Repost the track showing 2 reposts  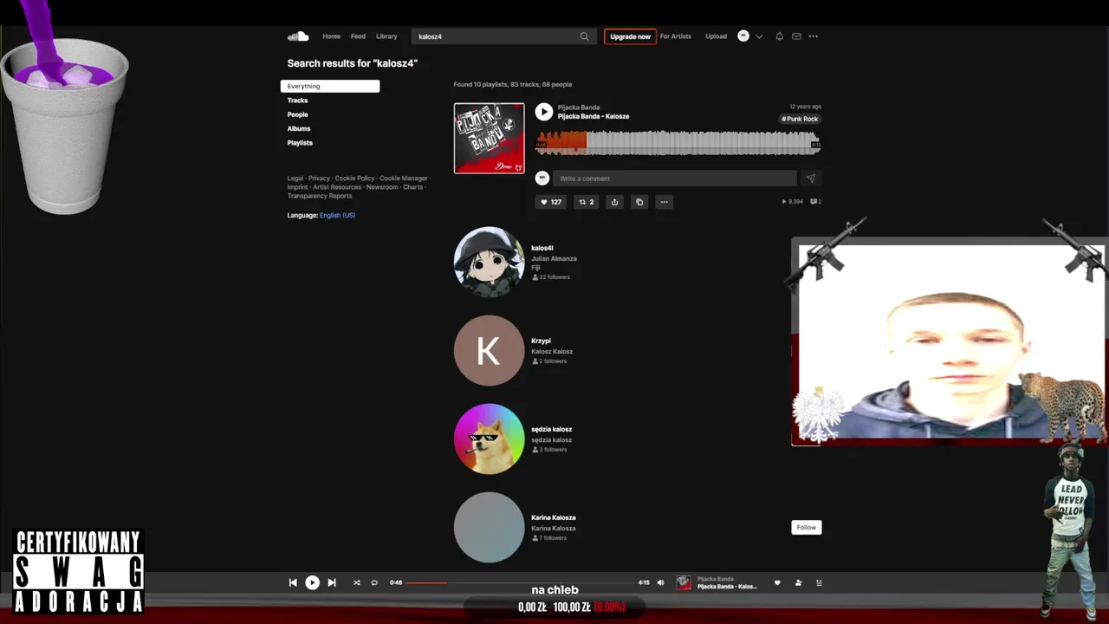click(x=586, y=202)
